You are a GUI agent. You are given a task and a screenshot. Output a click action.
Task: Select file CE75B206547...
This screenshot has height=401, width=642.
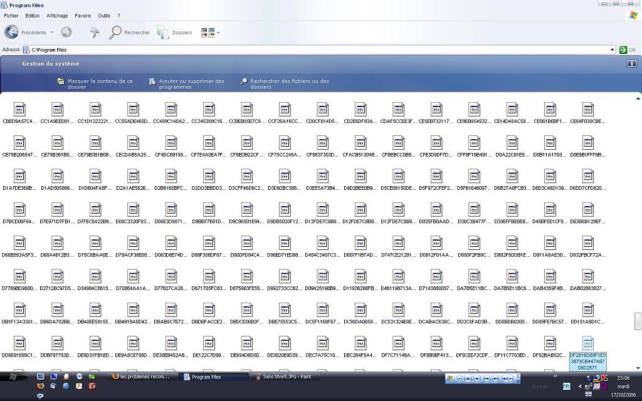tap(19, 147)
